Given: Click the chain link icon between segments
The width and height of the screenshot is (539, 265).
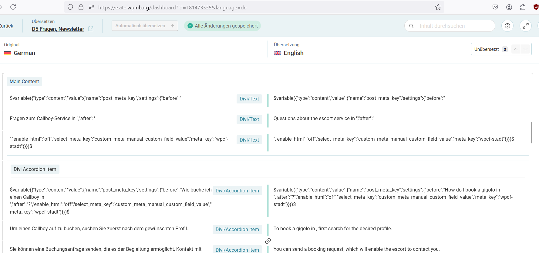Looking at the screenshot, I should coord(268,241).
